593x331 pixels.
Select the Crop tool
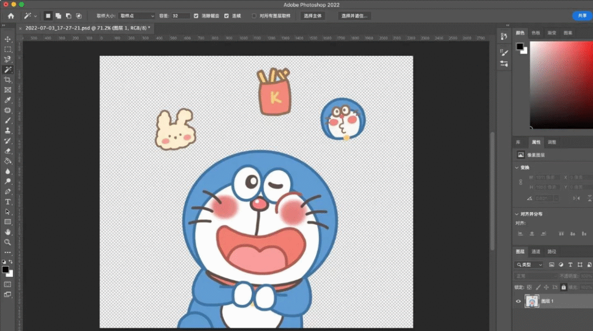point(8,80)
